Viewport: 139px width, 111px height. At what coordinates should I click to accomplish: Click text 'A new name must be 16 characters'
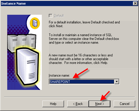(73, 55)
